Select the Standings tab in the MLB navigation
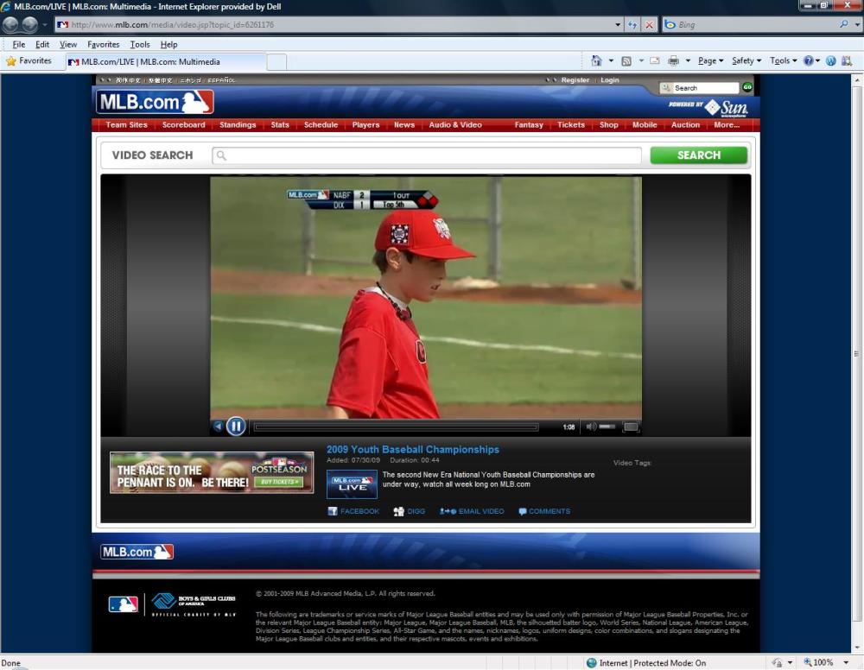The width and height of the screenshot is (864, 670). click(238, 125)
